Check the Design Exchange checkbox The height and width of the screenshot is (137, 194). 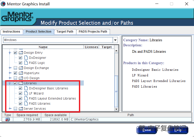coord(15,68)
